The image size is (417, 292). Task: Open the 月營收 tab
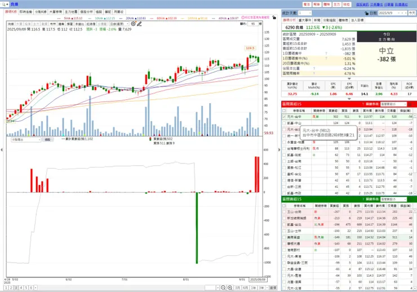[118, 12]
